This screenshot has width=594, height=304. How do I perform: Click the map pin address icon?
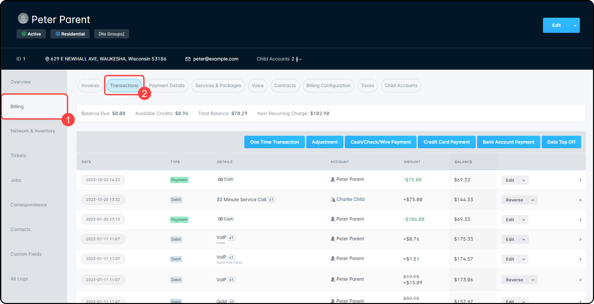47,59
